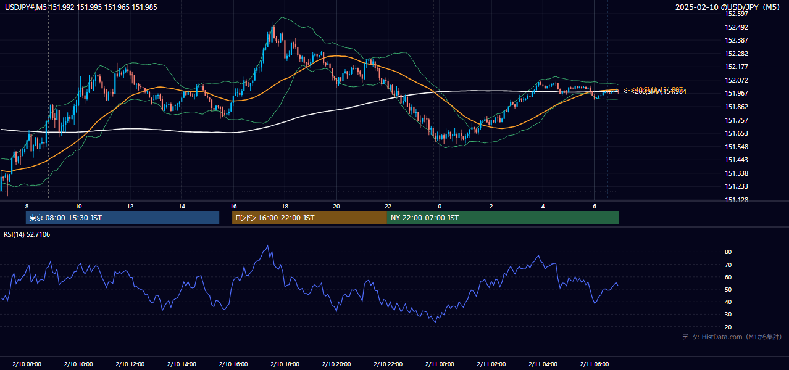Click the 2/10 08:00 date label
This screenshot has width=789, height=370.
tap(27, 364)
